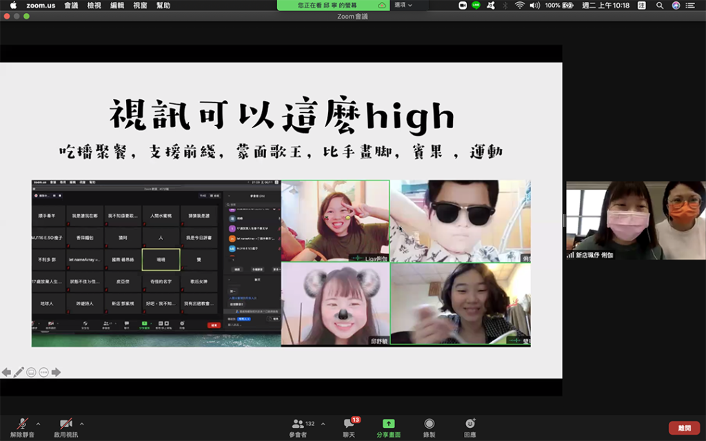Open the slide's more options (three dots) button

click(43, 372)
